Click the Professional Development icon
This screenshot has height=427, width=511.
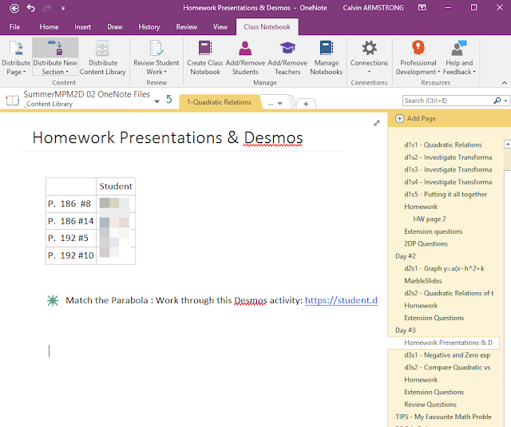coord(418,48)
